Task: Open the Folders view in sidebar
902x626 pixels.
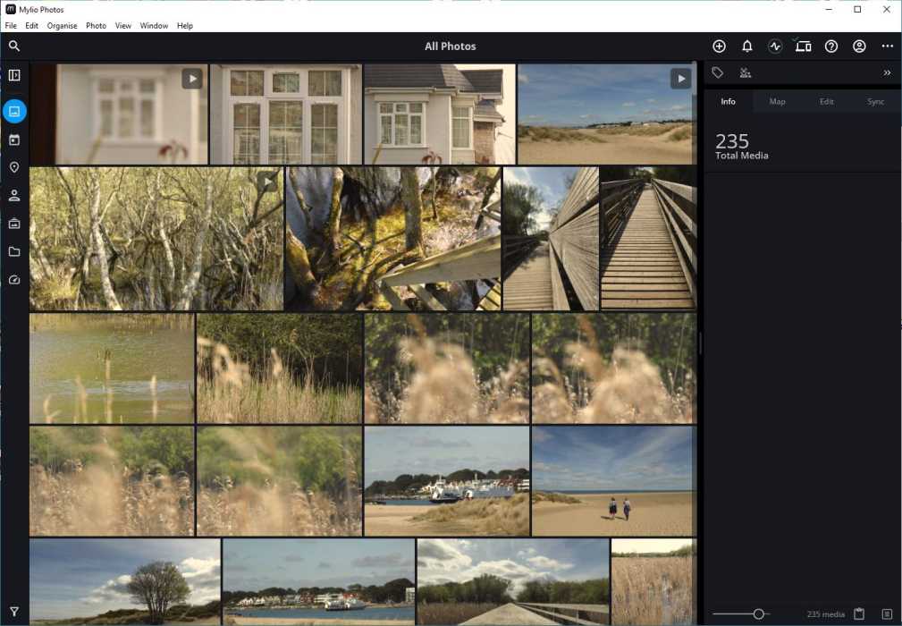Action: pos(14,252)
